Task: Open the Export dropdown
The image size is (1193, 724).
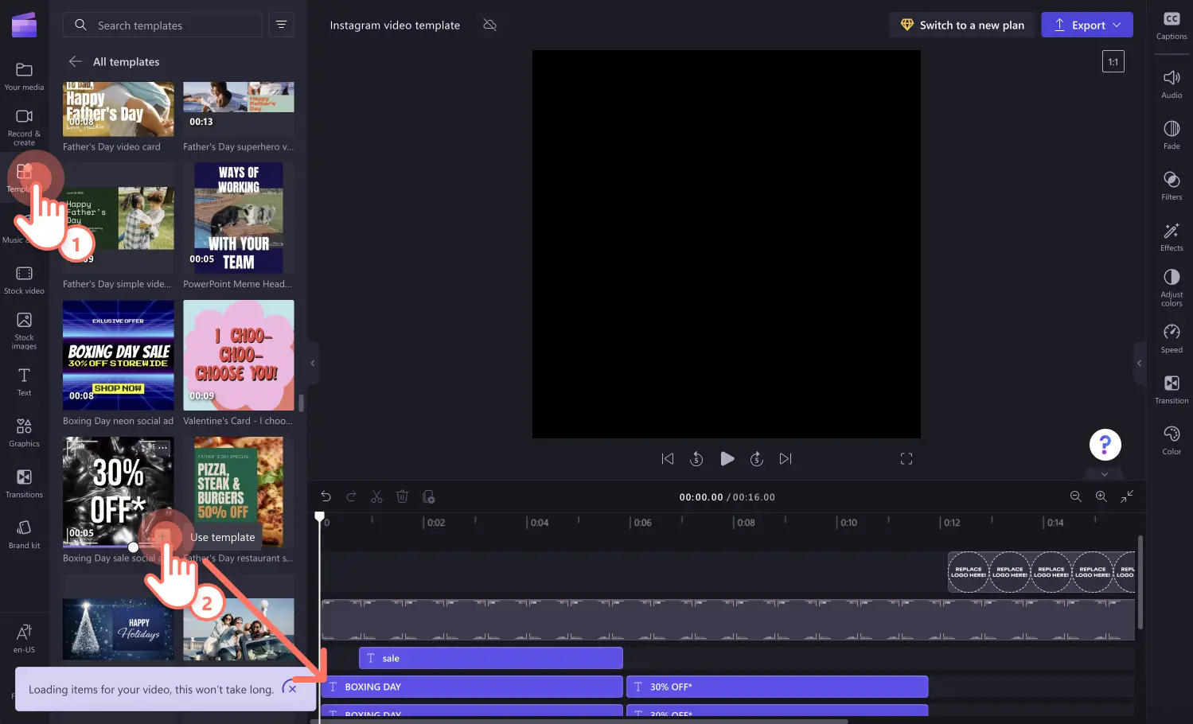Action: tap(1087, 25)
